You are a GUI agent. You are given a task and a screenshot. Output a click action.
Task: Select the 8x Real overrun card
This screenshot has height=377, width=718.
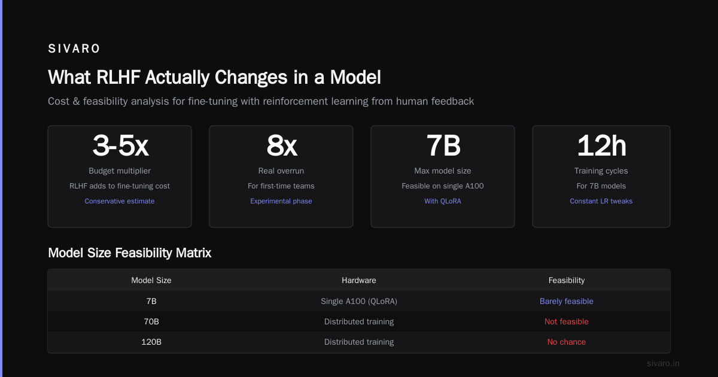click(281, 177)
